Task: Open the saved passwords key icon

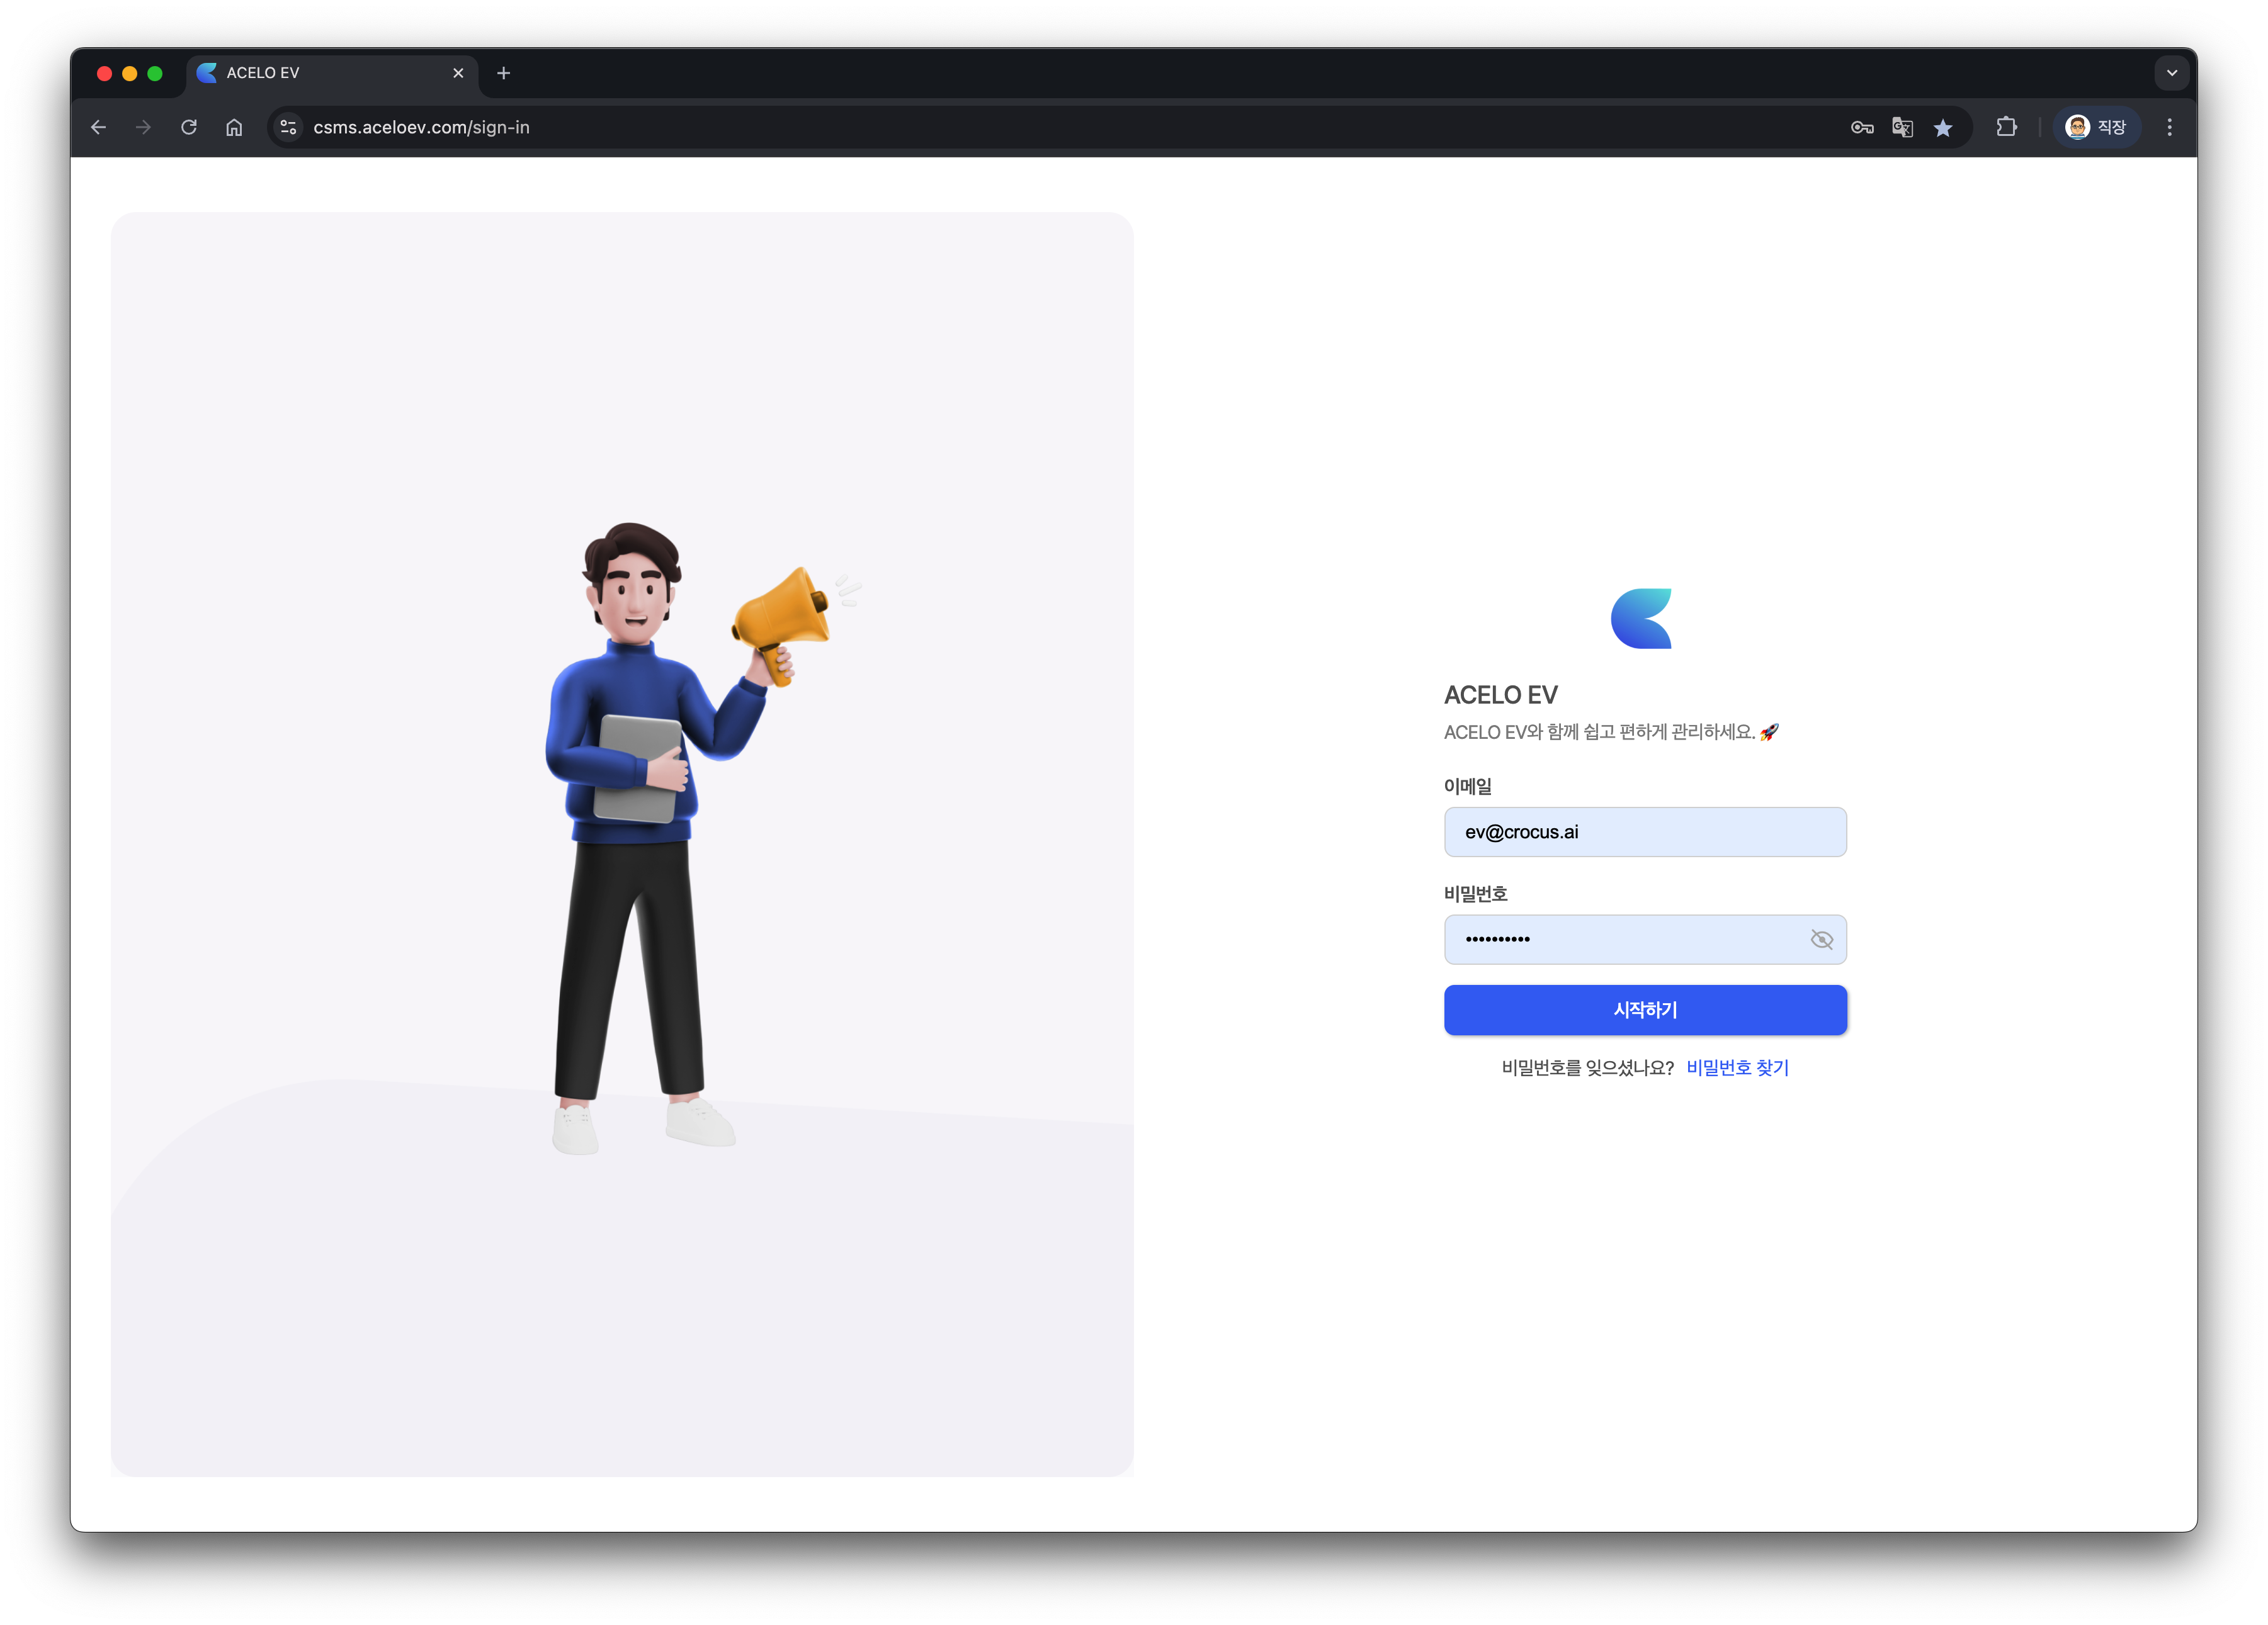Action: [x=1861, y=127]
